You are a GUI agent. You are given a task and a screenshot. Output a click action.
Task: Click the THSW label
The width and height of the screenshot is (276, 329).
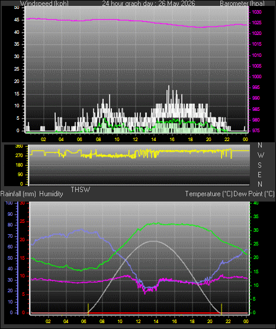[81, 190]
